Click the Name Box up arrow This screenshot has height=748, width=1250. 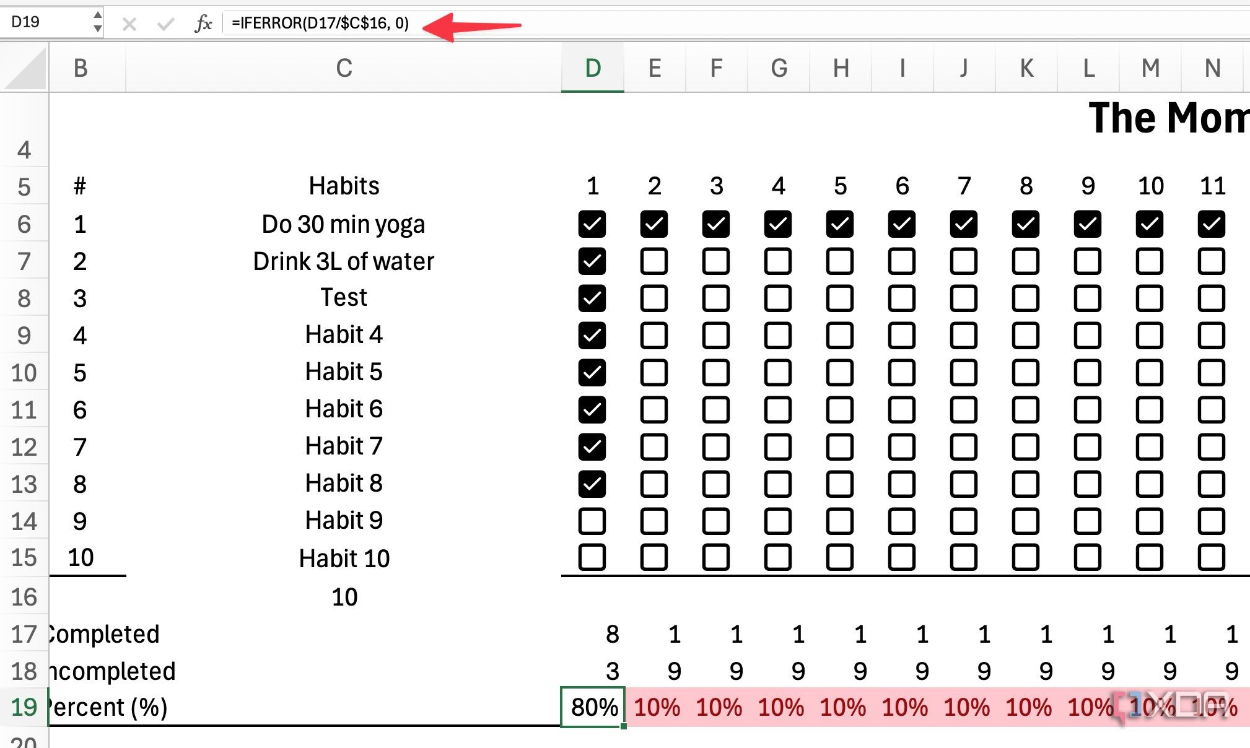point(98,16)
